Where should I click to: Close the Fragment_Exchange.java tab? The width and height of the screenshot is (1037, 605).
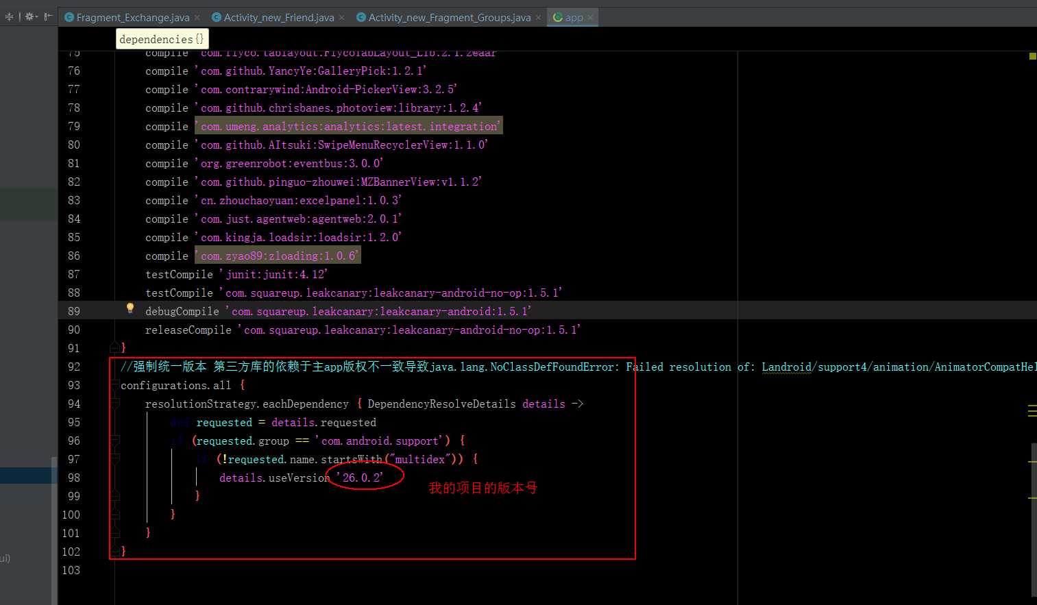(x=197, y=18)
